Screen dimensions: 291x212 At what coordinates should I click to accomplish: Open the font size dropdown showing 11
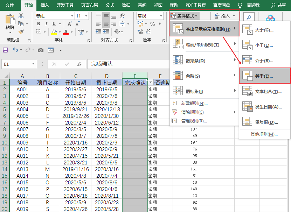coord(86,16)
